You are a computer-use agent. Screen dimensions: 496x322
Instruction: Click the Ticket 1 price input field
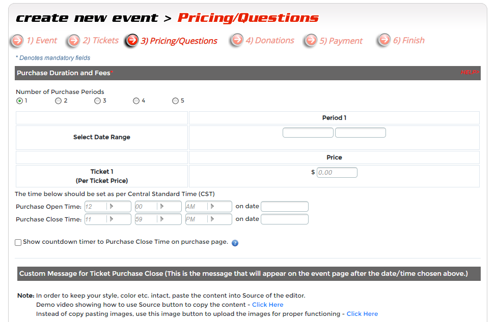[337, 173]
